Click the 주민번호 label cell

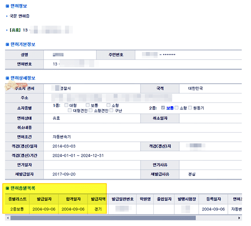[x=116, y=55]
